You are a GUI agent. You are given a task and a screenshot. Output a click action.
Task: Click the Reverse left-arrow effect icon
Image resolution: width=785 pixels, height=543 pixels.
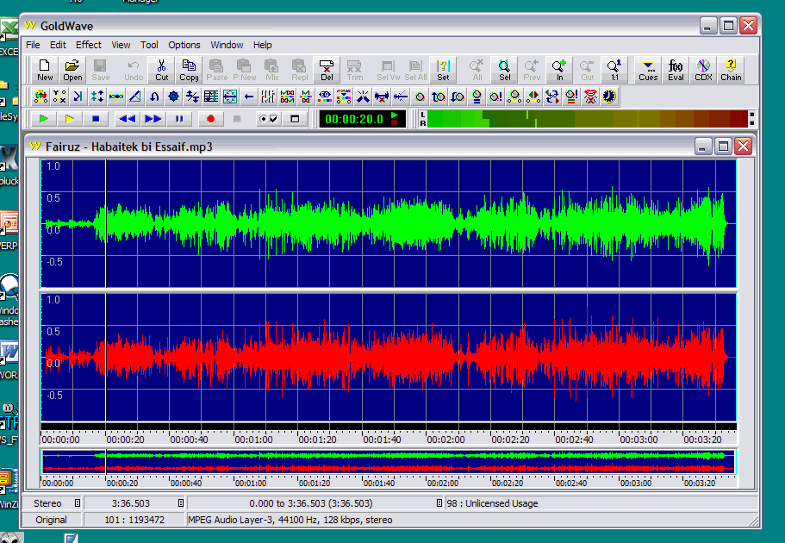(x=249, y=97)
